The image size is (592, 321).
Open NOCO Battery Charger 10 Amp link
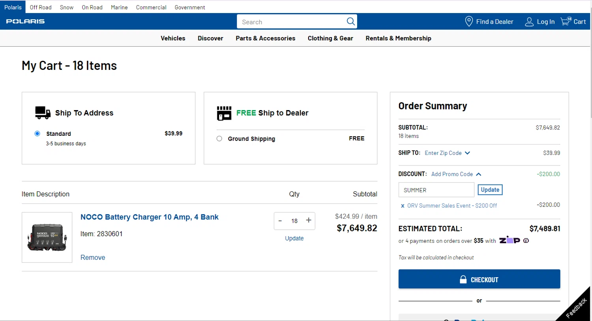(150, 217)
